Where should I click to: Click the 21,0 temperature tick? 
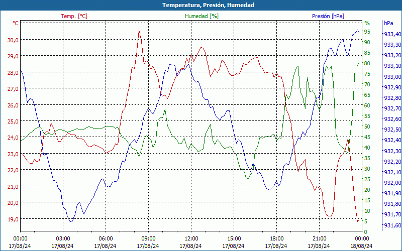[x=13, y=187]
